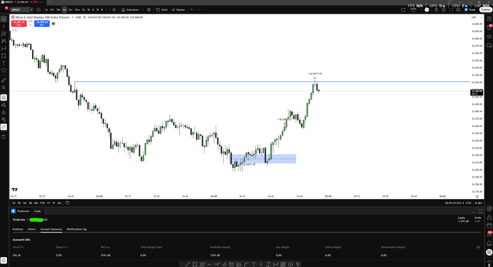The width and height of the screenshot is (493, 267).
Task: Click the highlighted drawings link icon
Action: point(4,127)
